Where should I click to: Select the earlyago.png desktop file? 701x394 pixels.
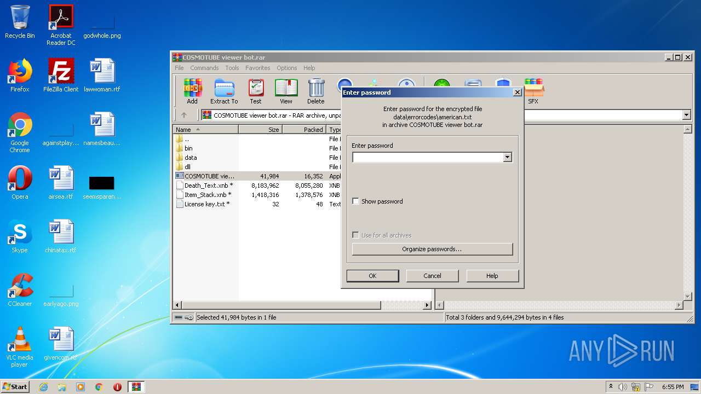click(61, 296)
